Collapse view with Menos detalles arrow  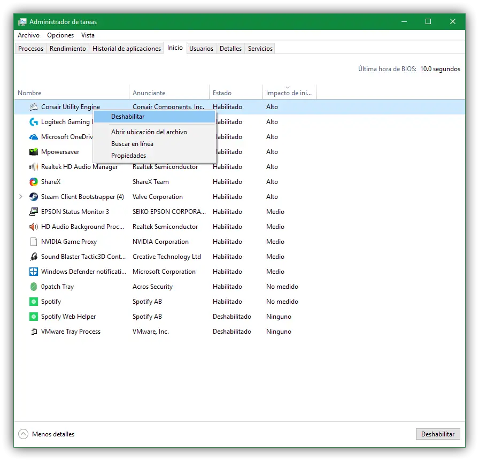pos(23,434)
